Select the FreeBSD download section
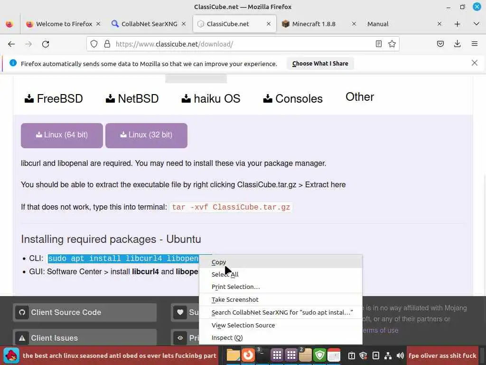The image size is (486, 365). click(54, 99)
